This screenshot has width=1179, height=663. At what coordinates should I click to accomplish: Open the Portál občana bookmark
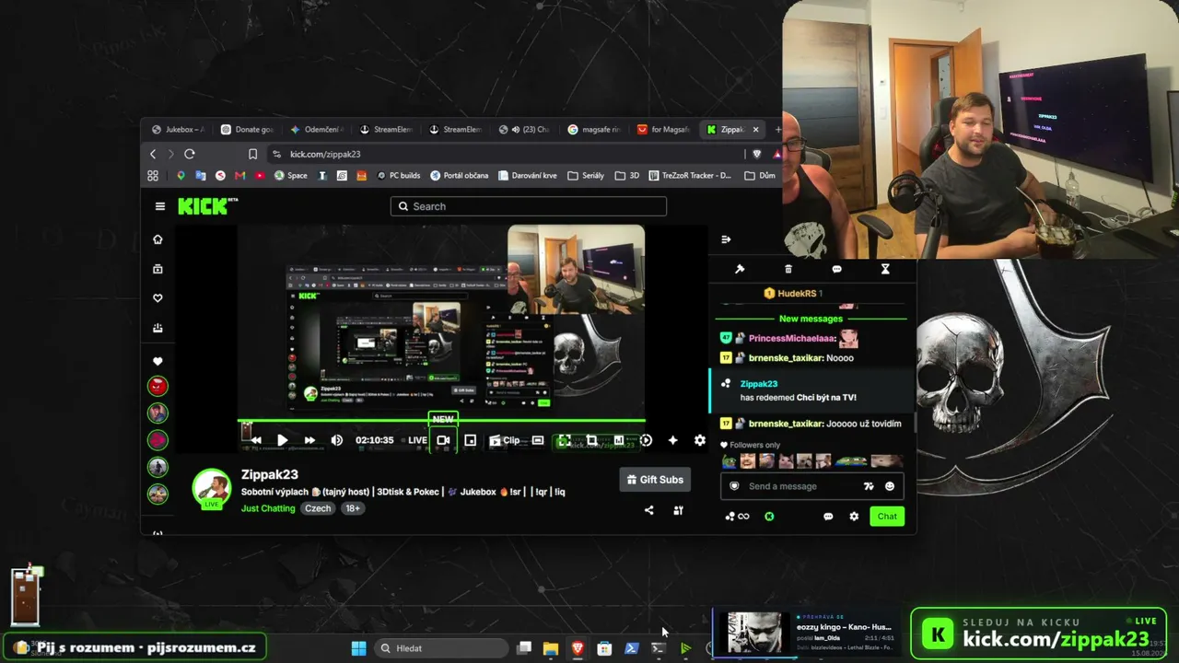459,176
